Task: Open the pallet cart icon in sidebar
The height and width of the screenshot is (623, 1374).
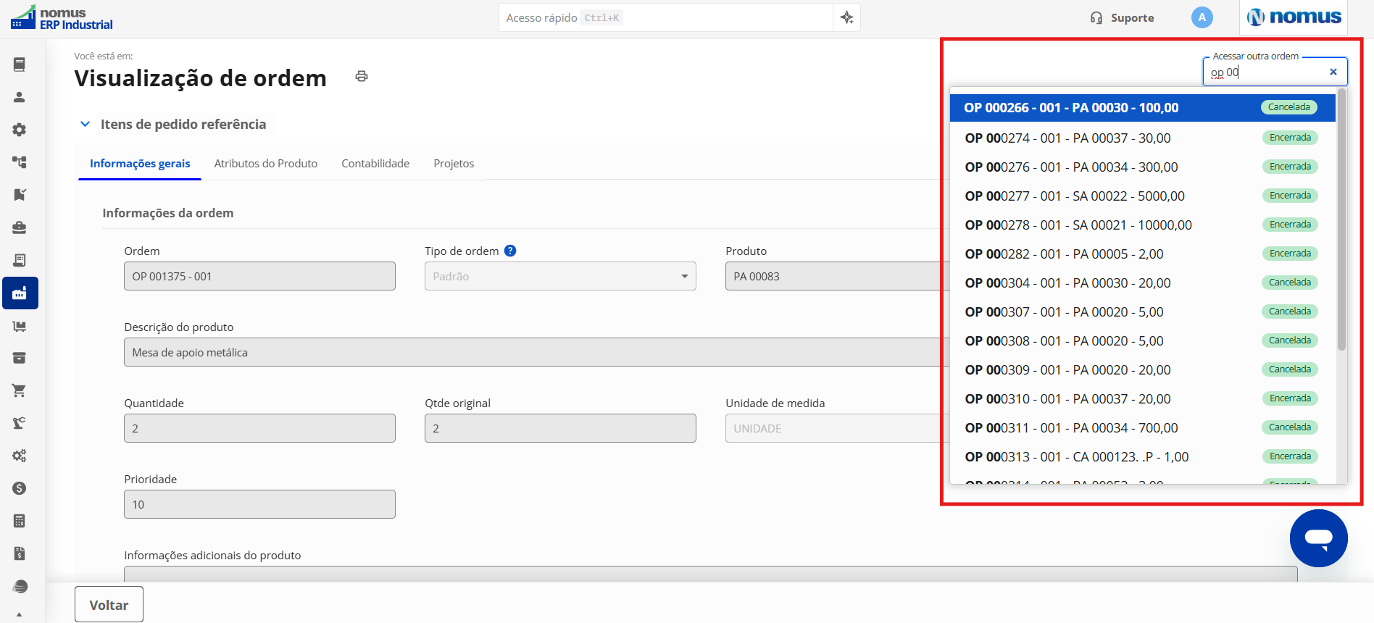Action: tap(20, 326)
